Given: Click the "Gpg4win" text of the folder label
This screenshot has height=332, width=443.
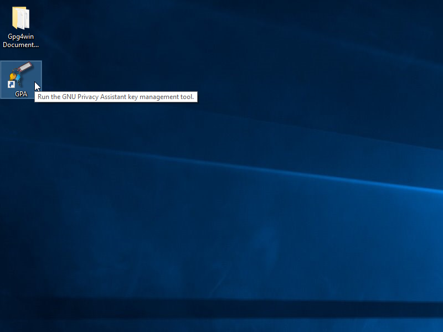Looking at the screenshot, I should point(20,37).
